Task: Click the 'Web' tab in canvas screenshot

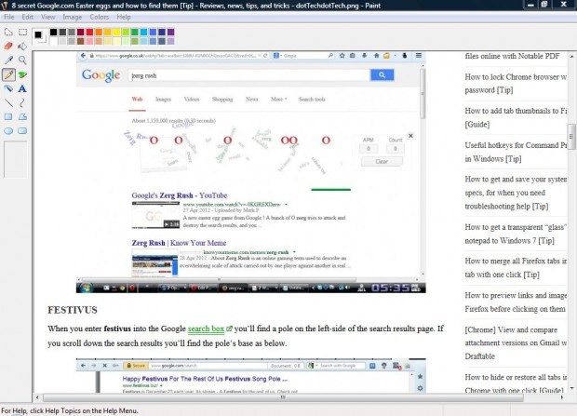Action: pyautogui.click(x=137, y=99)
